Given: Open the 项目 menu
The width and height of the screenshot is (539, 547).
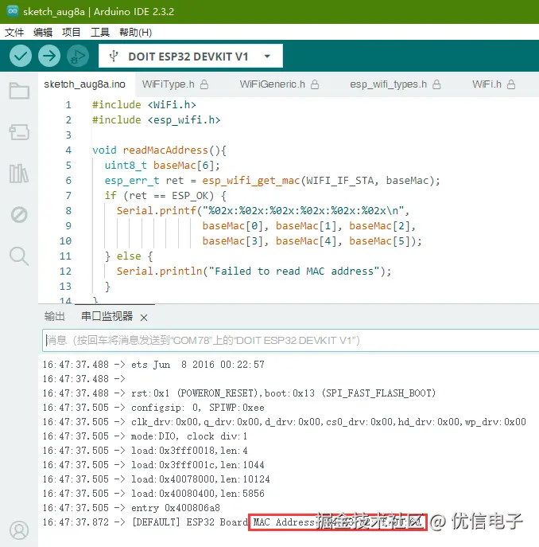Looking at the screenshot, I should [x=71, y=33].
